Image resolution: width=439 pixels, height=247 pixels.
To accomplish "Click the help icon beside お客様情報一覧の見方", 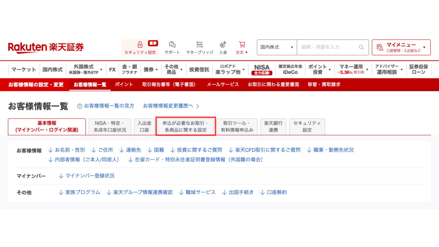I will pyautogui.click(x=80, y=106).
